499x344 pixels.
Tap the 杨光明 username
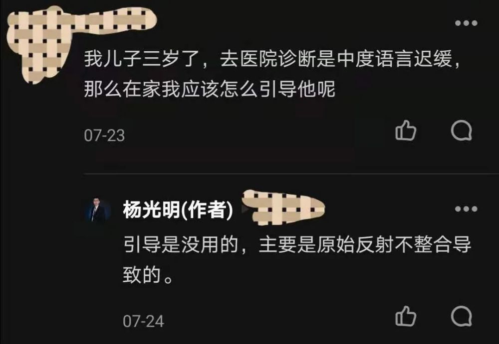coord(152,210)
